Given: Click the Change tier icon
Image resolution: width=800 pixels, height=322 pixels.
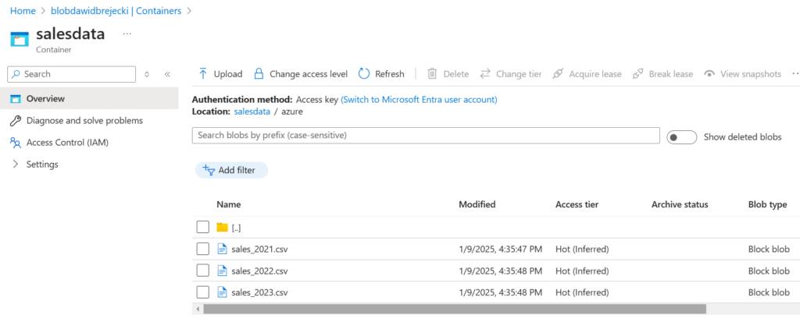Looking at the screenshot, I should coord(485,74).
